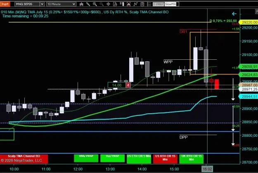Open the data box document icon
This screenshot has width=258, height=173.
[115, 4]
